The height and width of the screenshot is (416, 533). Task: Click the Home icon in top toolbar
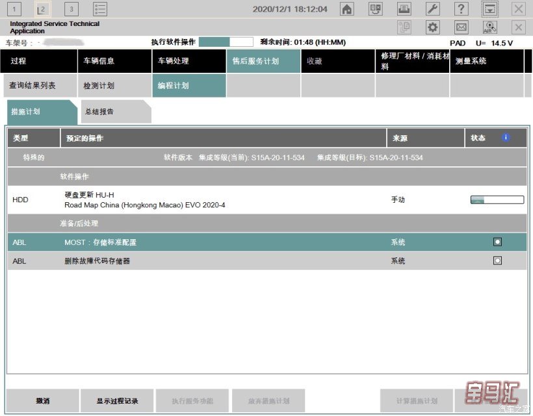tap(347, 9)
